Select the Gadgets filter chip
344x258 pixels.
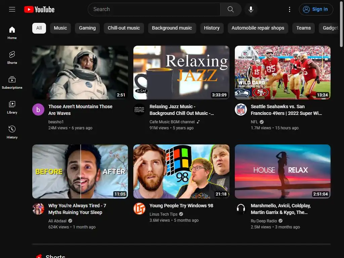[329, 28]
